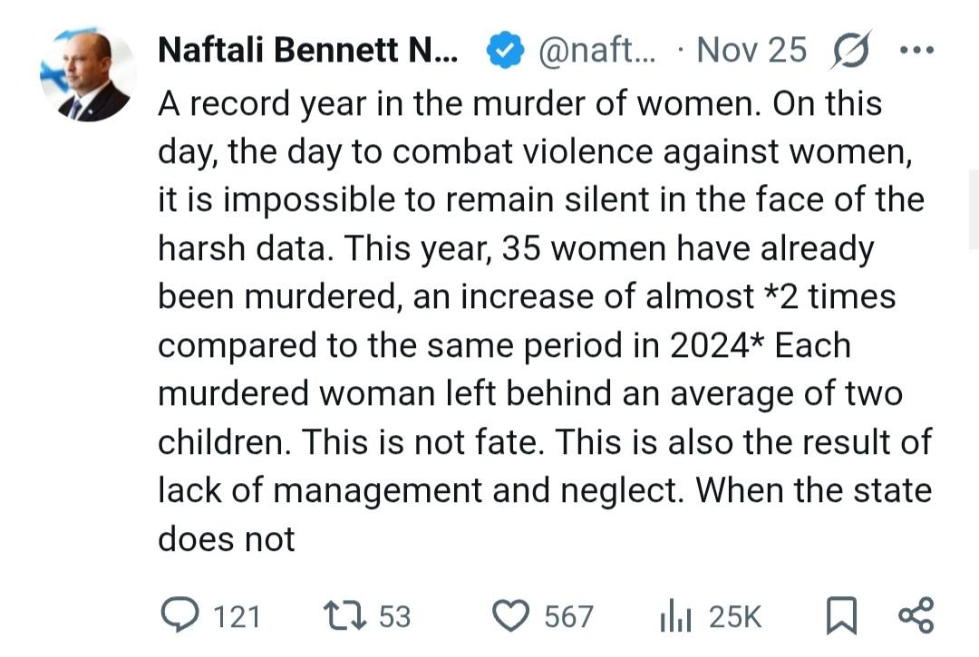Click the repost arrows icon
The width and height of the screenshot is (979, 657).
coord(344,616)
